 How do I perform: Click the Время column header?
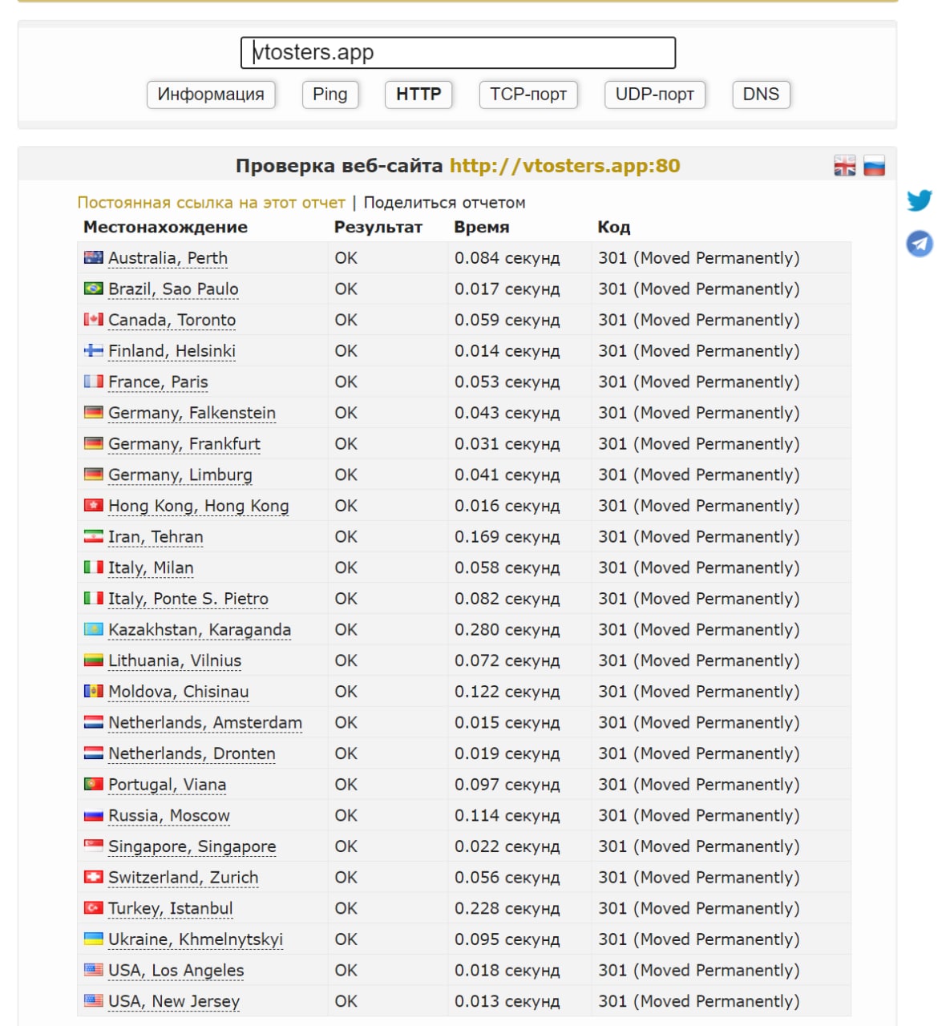pos(482,227)
